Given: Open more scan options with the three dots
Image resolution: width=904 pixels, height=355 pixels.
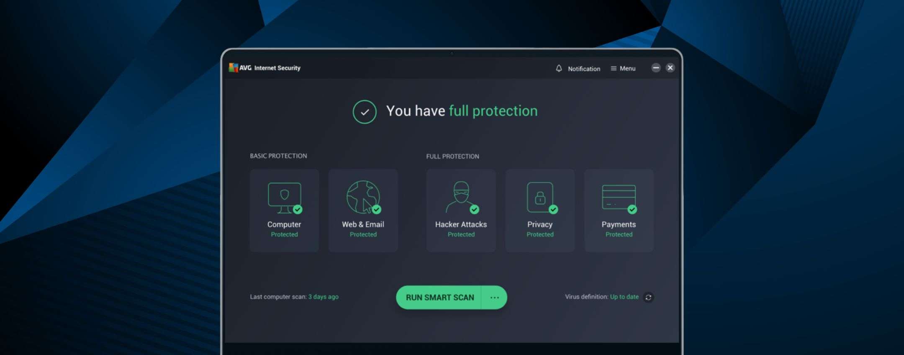Looking at the screenshot, I should point(494,298).
